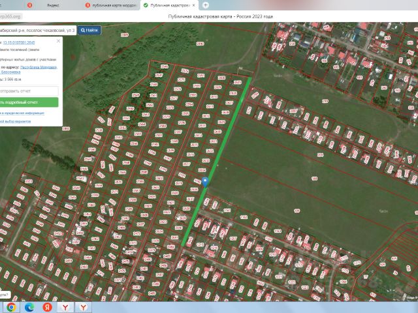Click the rp365.org site logo
The image size is (418, 313).
point(10,16)
